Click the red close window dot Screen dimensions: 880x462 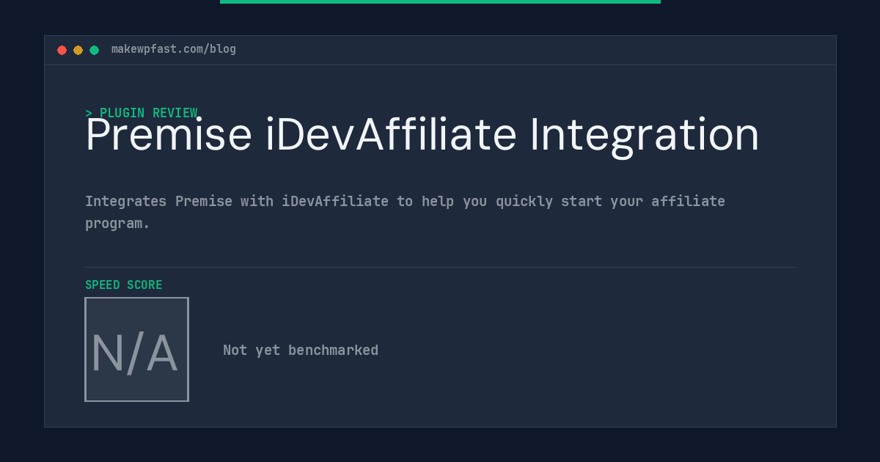point(62,50)
